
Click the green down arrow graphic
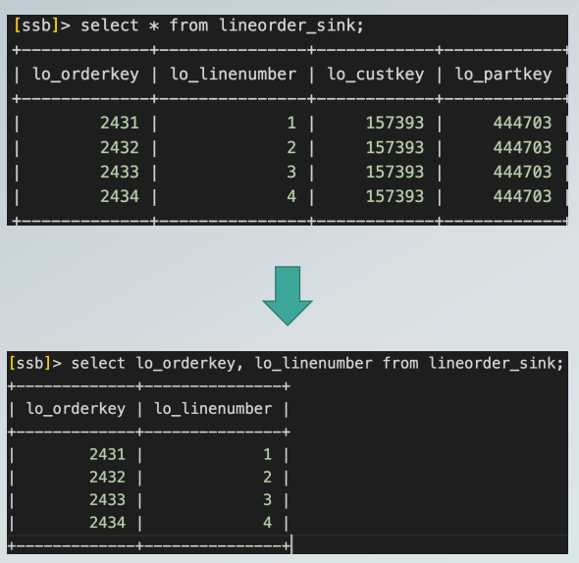[288, 295]
